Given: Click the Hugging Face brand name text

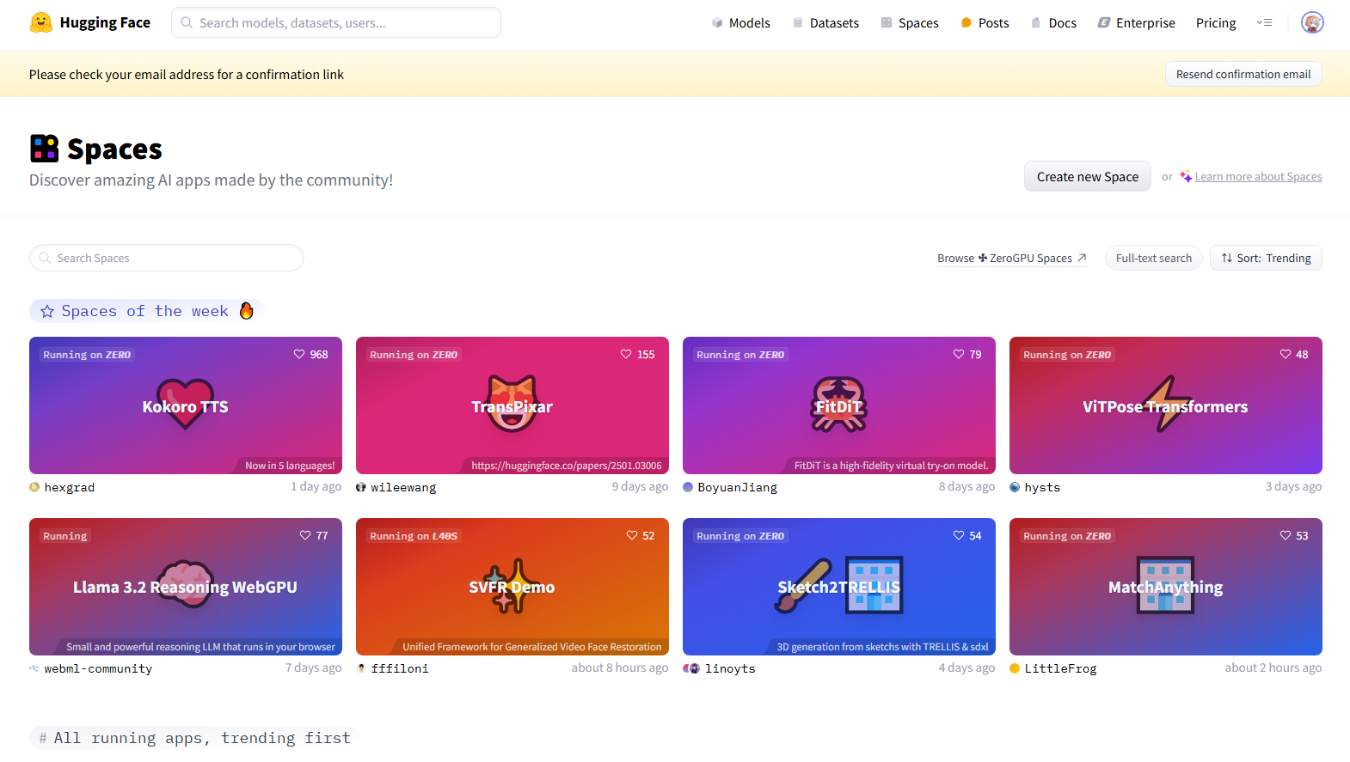Looking at the screenshot, I should (x=105, y=22).
